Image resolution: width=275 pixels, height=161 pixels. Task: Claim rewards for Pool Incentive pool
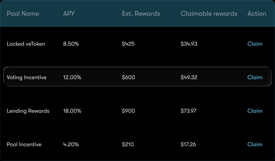click(x=255, y=144)
